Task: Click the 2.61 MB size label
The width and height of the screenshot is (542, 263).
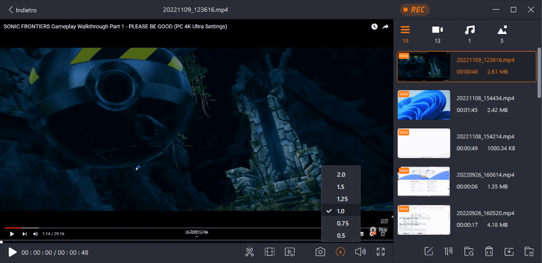Action: (x=498, y=72)
